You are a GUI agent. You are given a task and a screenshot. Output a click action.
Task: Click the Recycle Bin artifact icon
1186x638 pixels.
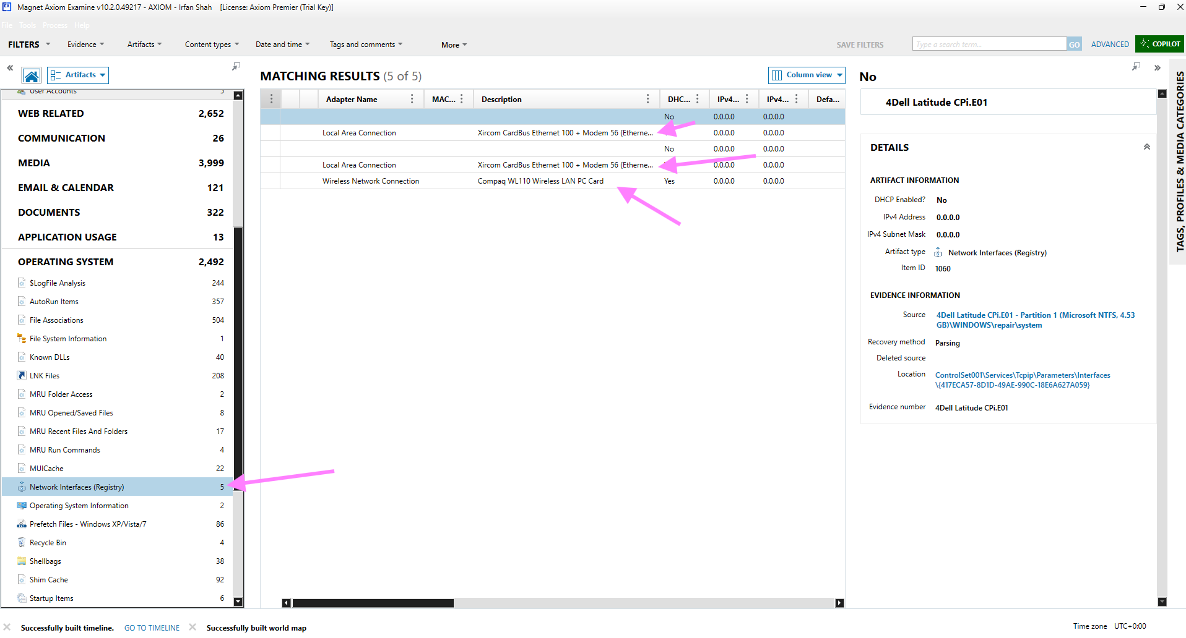(22, 543)
